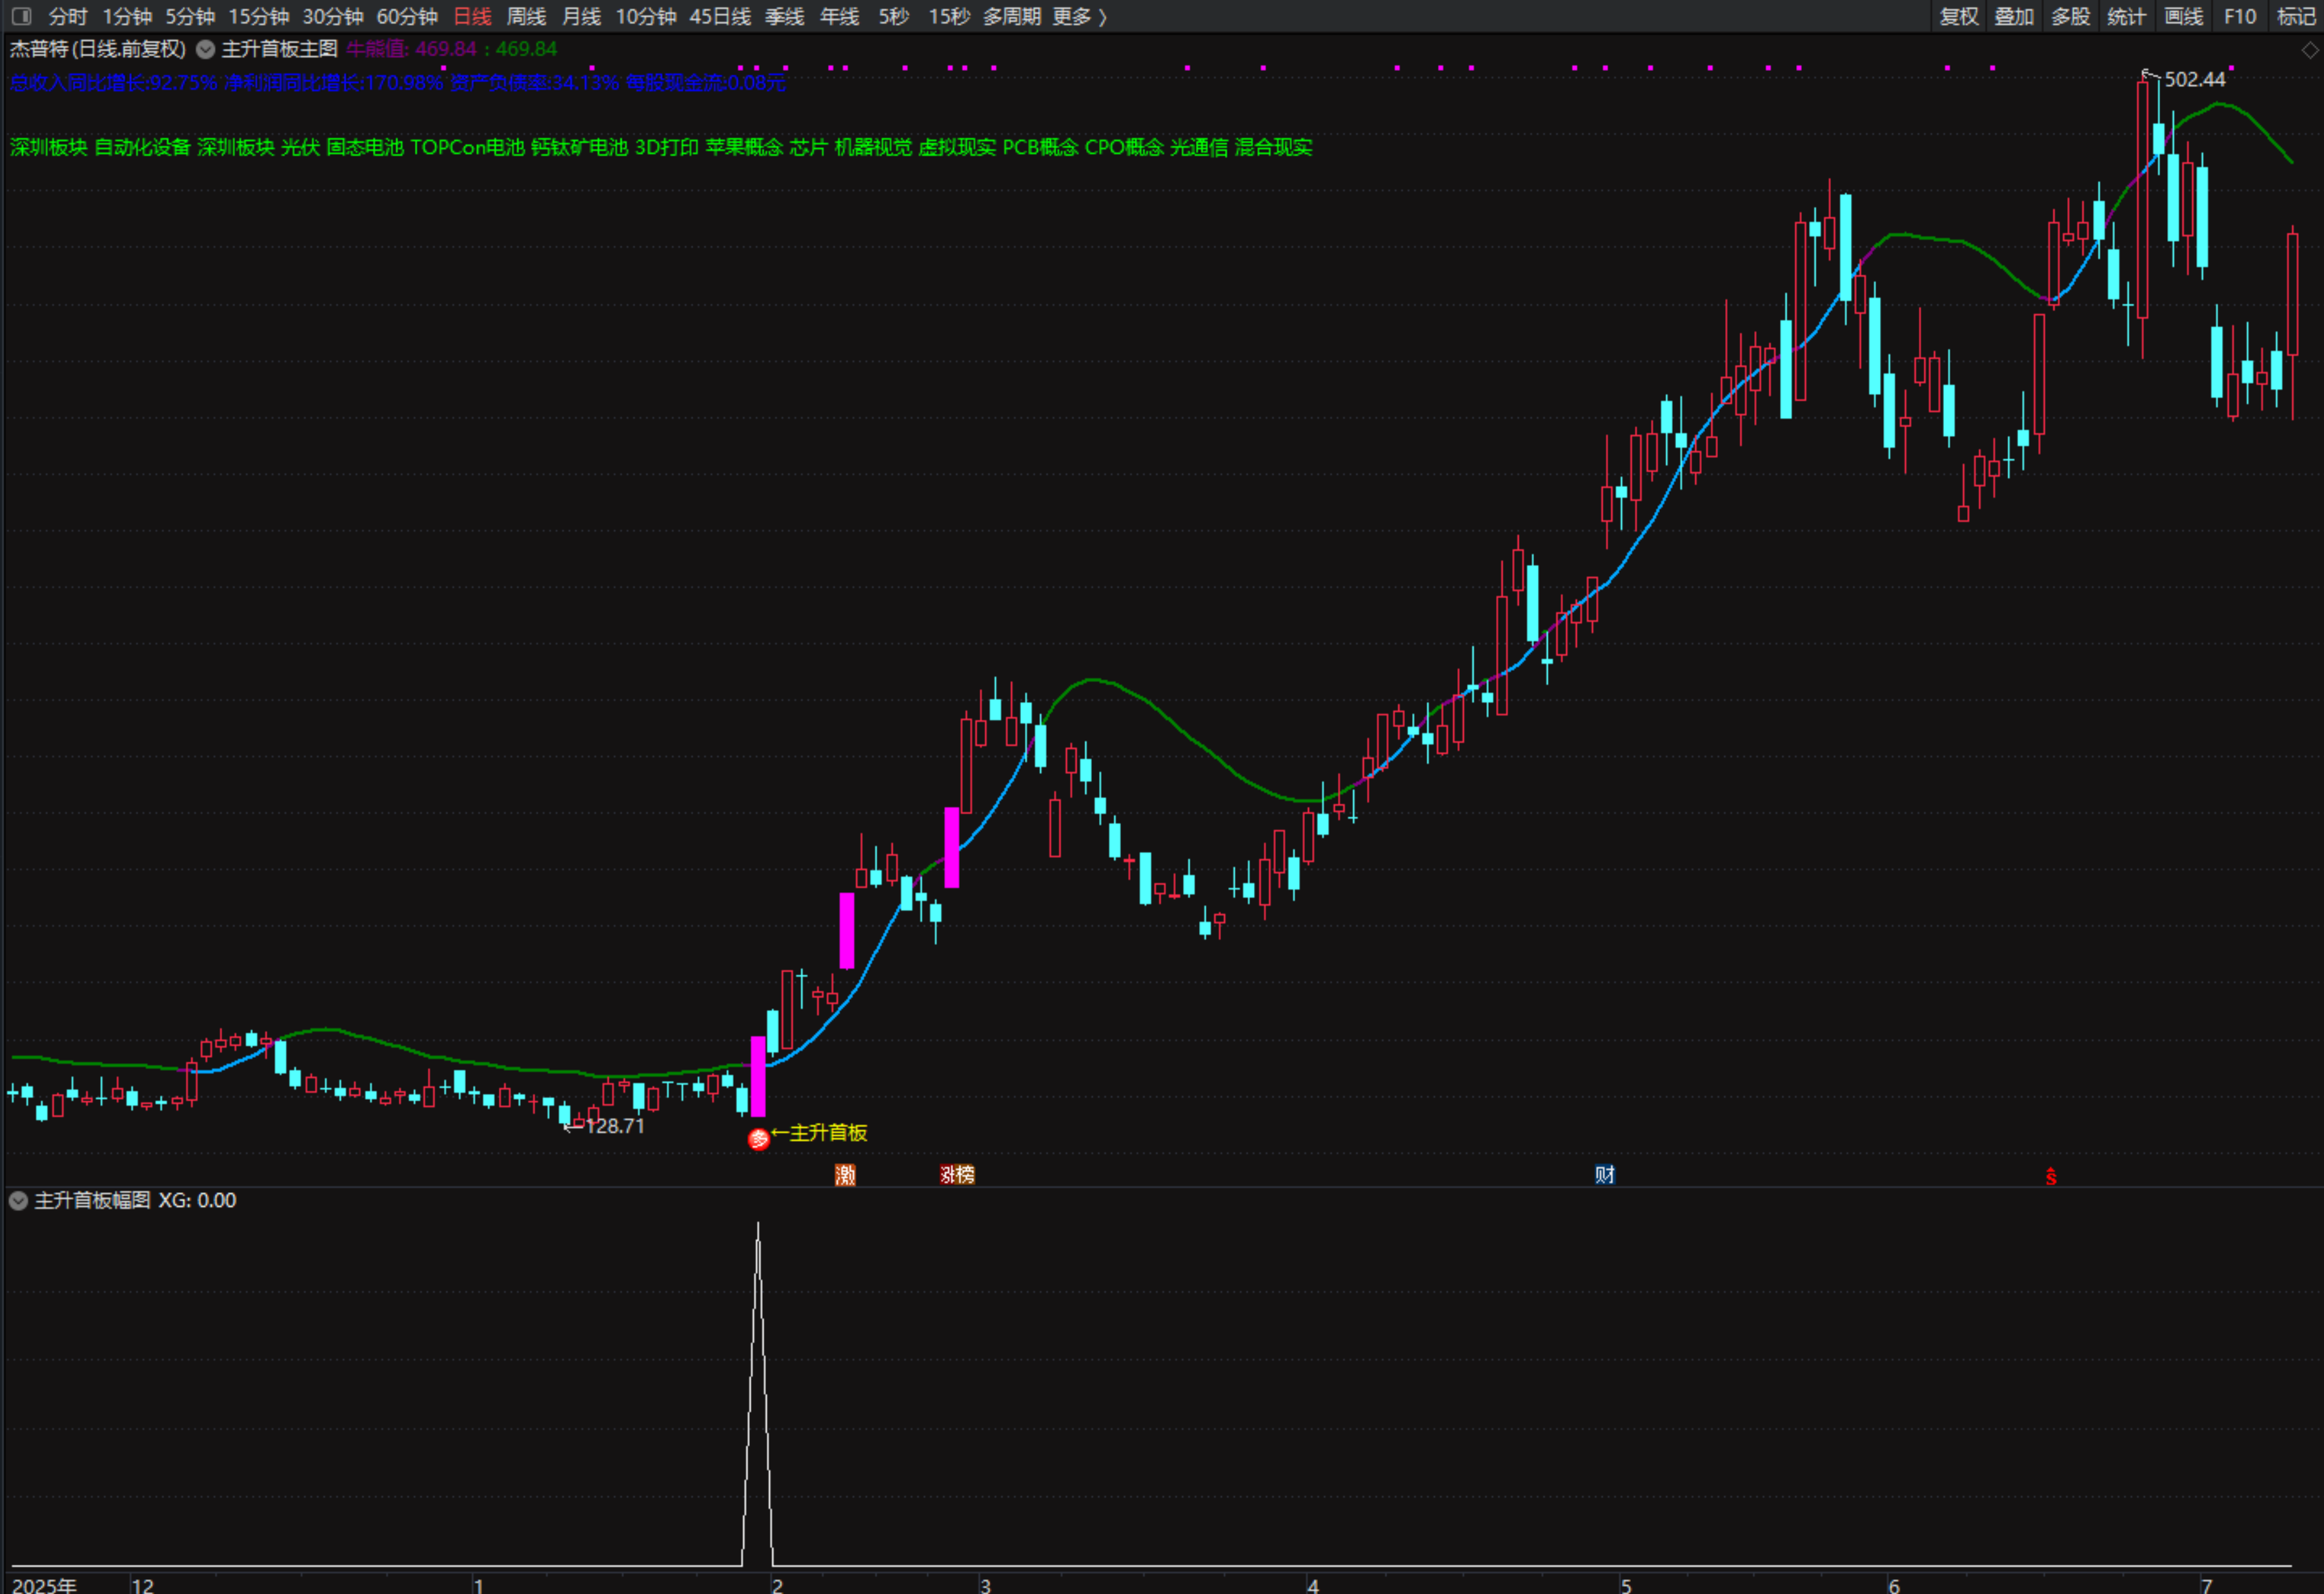Viewport: 2324px width, 1594px height.
Task: Open the 涨榜 event marker
Action: point(957,1174)
